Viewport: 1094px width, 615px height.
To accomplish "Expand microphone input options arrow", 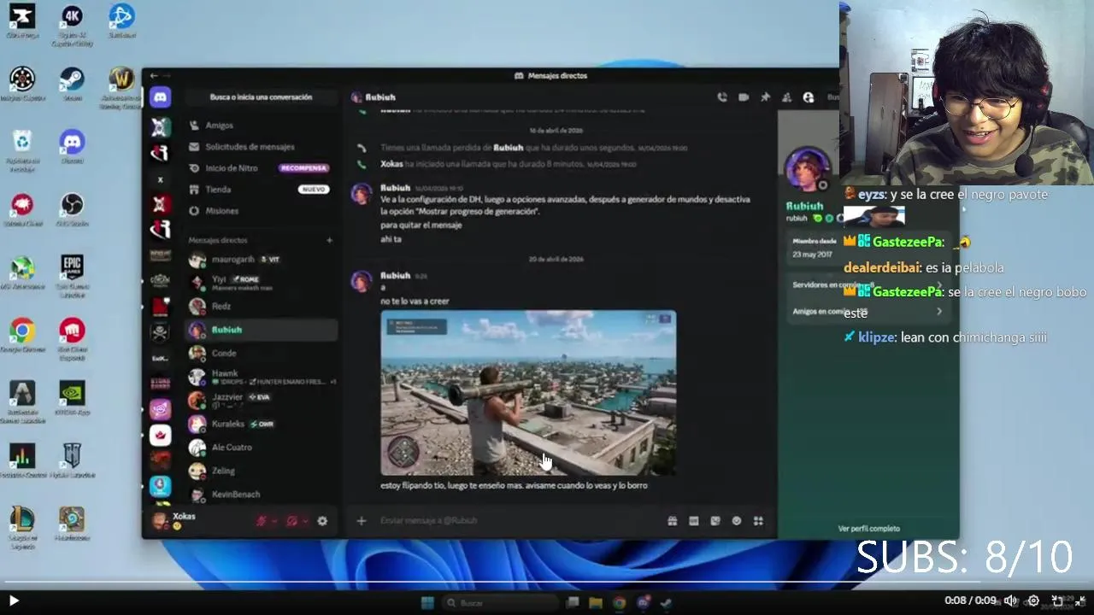I will pos(274,521).
